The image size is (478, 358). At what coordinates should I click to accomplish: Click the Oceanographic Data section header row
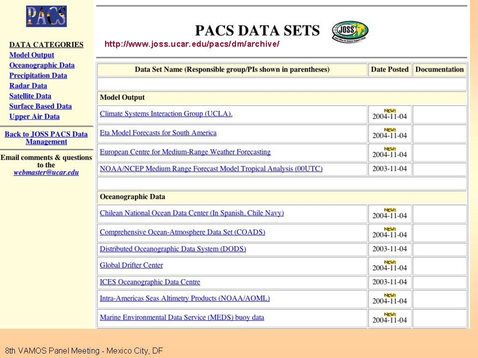coord(282,197)
